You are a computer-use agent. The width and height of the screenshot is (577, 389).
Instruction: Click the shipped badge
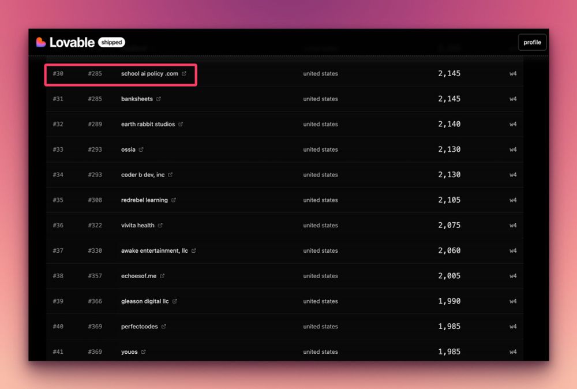pyautogui.click(x=111, y=42)
